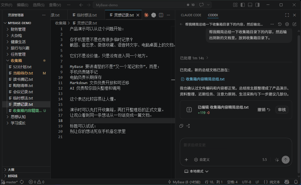Open more editor actions next to split icon
The height and width of the screenshot is (185, 301).
click(168, 15)
